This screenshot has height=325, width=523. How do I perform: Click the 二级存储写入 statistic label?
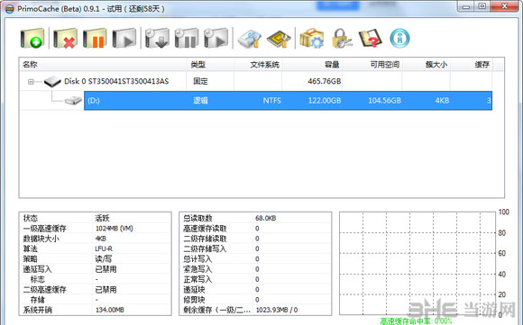(x=205, y=248)
